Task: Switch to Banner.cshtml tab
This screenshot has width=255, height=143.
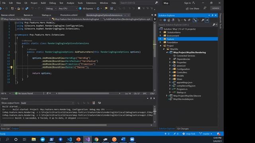Action: tap(8, 15)
